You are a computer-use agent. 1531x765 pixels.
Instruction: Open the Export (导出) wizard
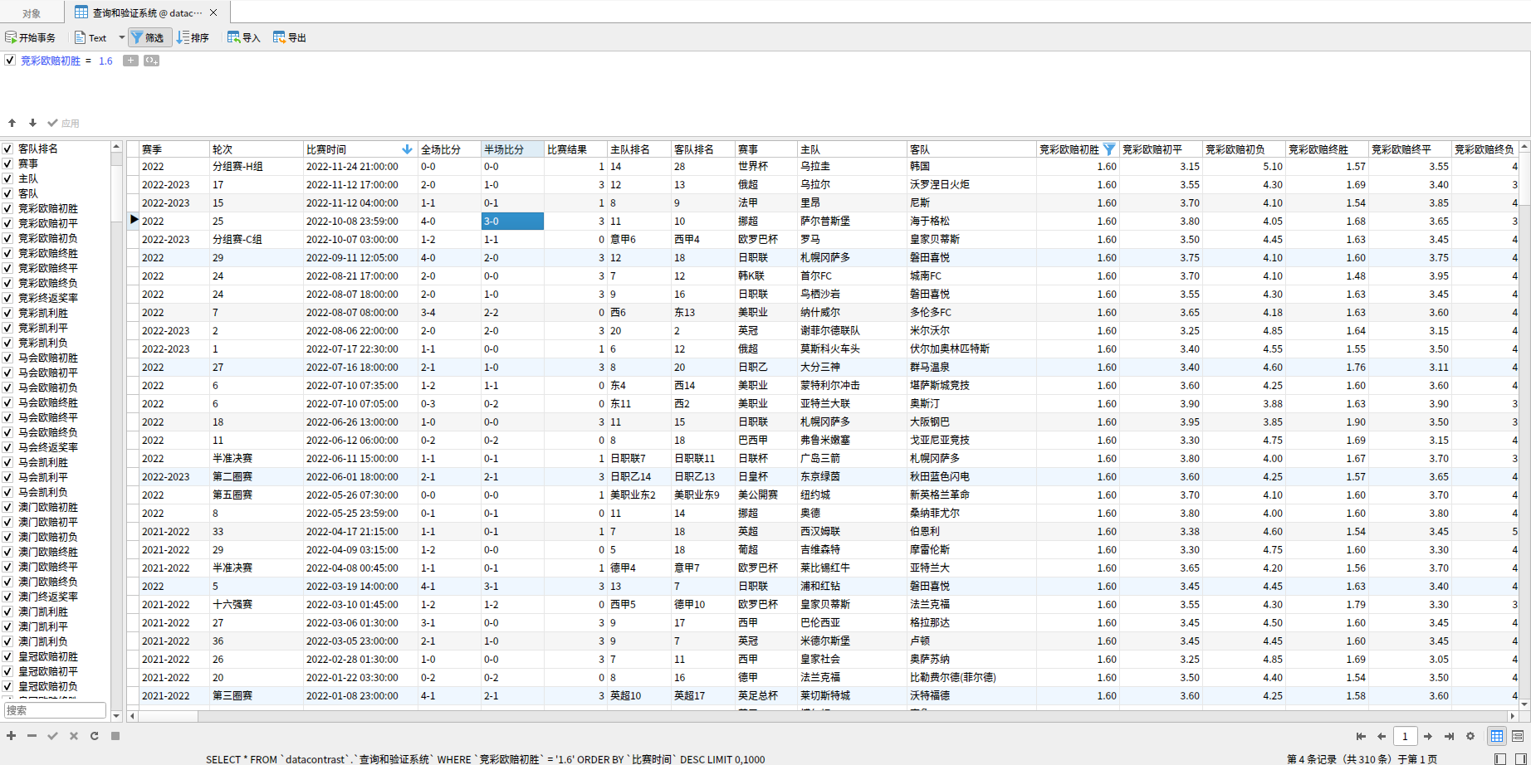point(290,37)
